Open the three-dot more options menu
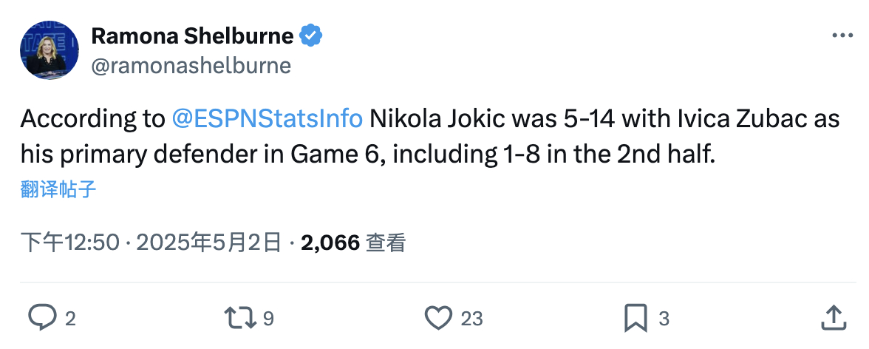This screenshot has width=869, height=349. coord(842,36)
